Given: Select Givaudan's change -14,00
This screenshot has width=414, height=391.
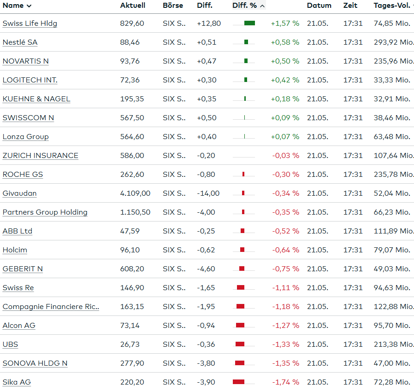Looking at the screenshot, I should coord(208,193).
